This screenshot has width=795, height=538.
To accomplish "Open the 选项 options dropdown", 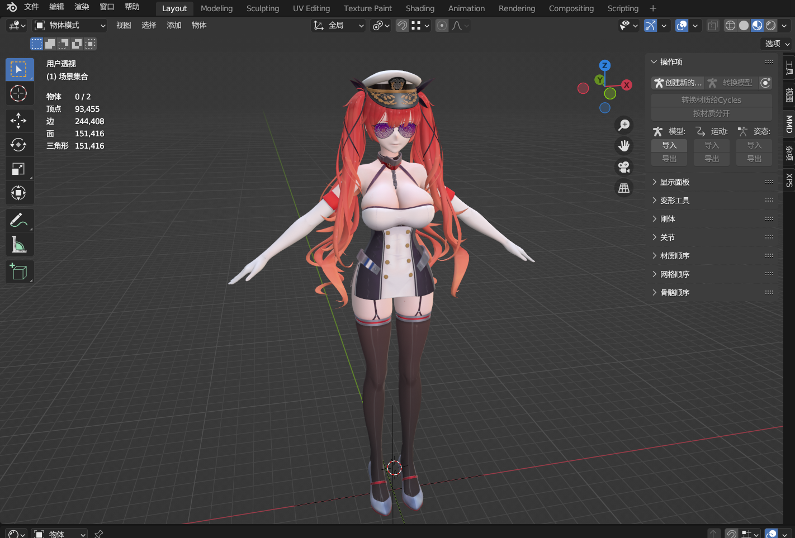I will [777, 44].
